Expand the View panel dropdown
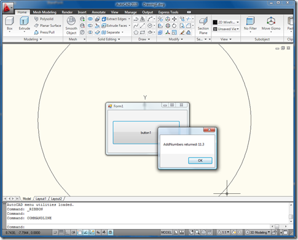This screenshot has height=240, width=298. (x=226, y=39)
